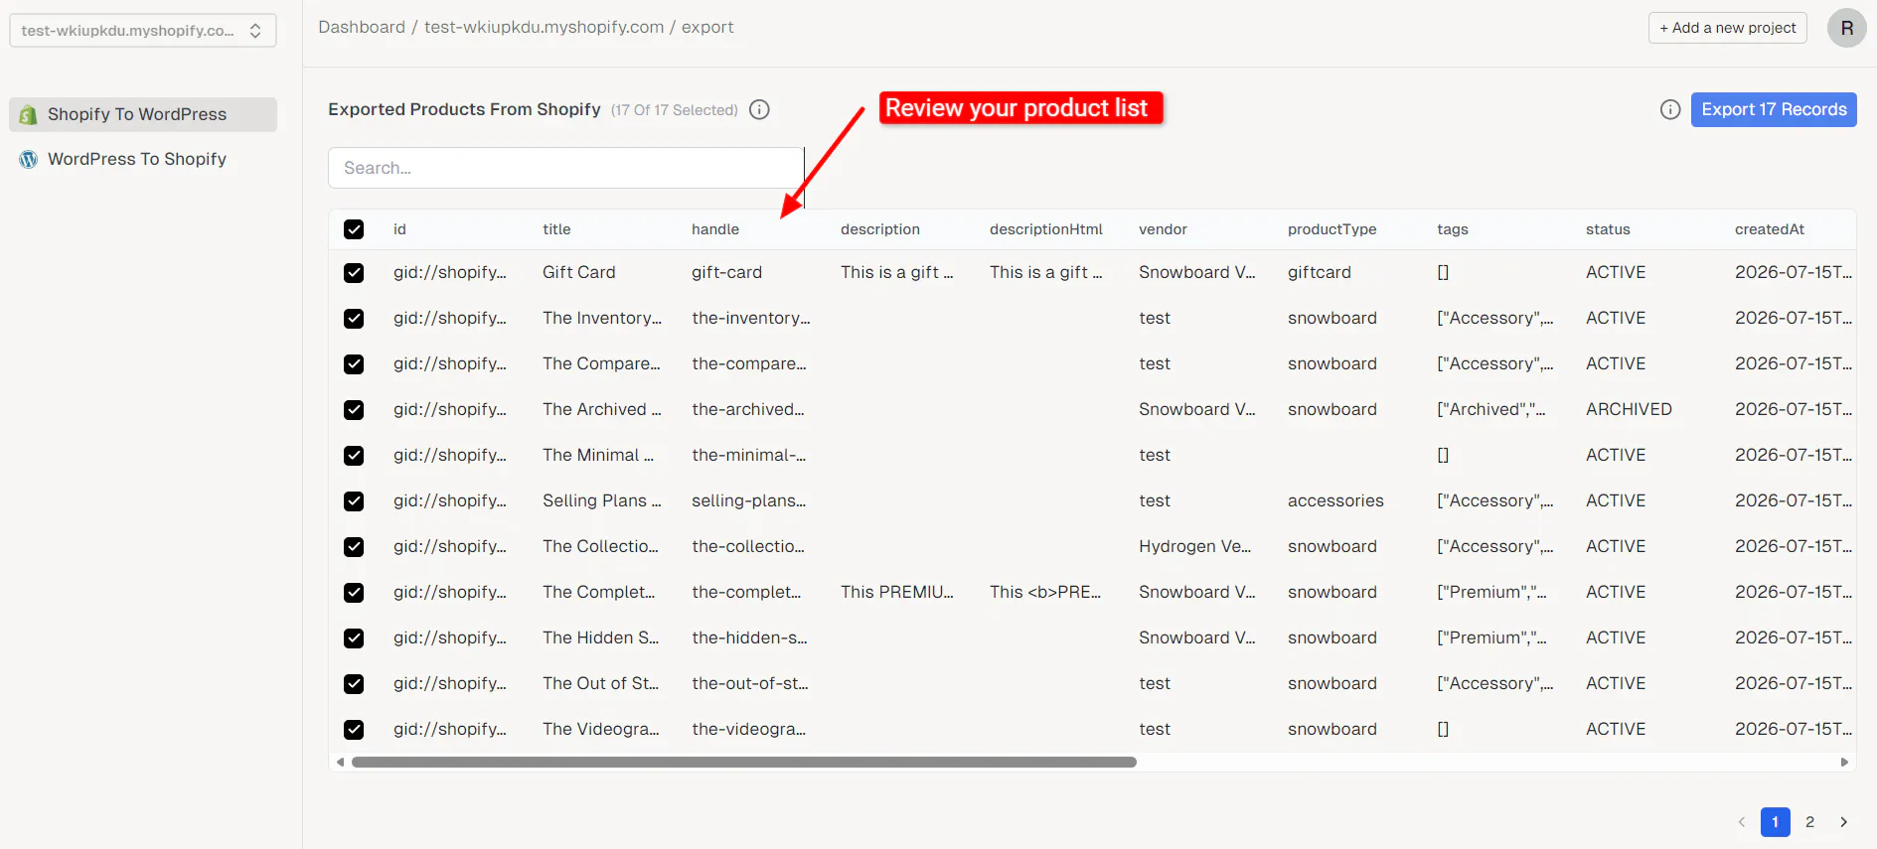Click the gift-card handle cell
This screenshot has width=1877, height=849.
point(726,272)
